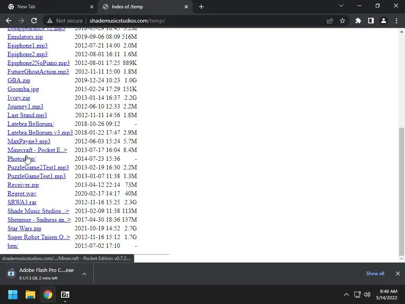Viewport: 405px width, 304px height.
Task: Open the clock and date flyout
Action: 387,294
